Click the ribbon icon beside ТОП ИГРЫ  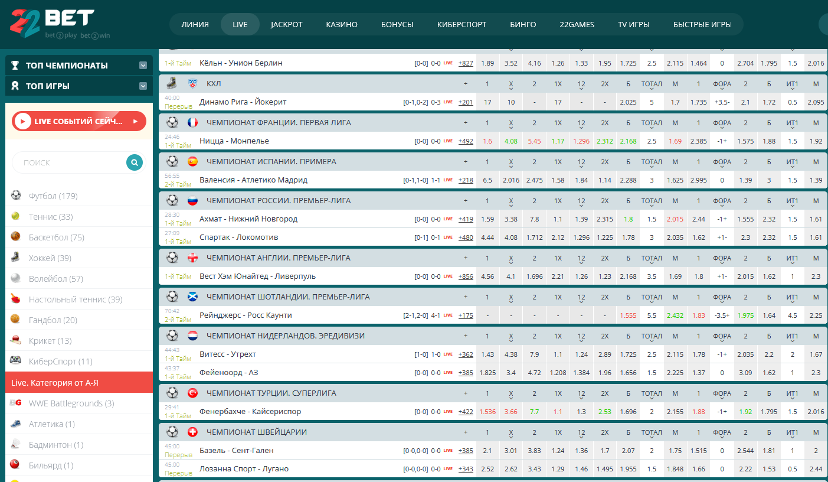click(x=15, y=86)
